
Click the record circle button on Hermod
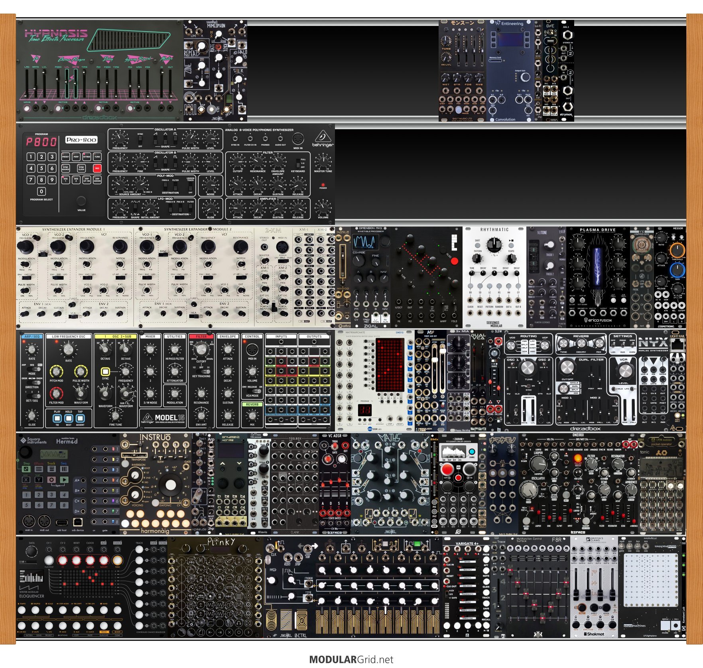click(51, 480)
